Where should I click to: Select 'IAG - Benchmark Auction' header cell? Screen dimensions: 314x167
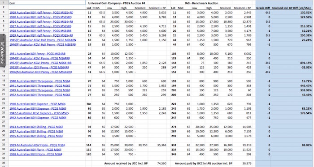pyautogui.click(x=201, y=3)
